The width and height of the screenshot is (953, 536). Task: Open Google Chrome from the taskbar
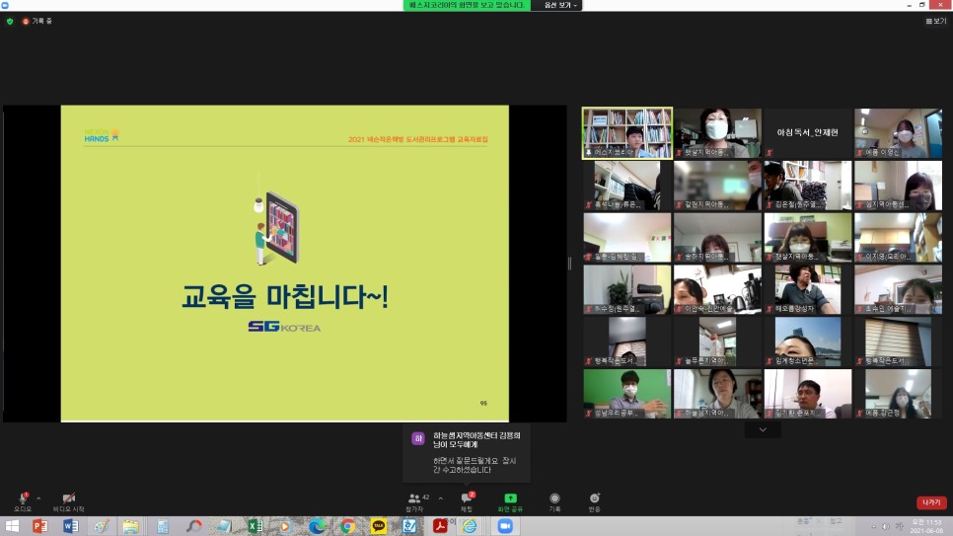347,526
